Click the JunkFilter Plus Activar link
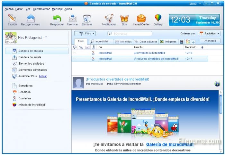The image size is (225, 155). point(43,76)
